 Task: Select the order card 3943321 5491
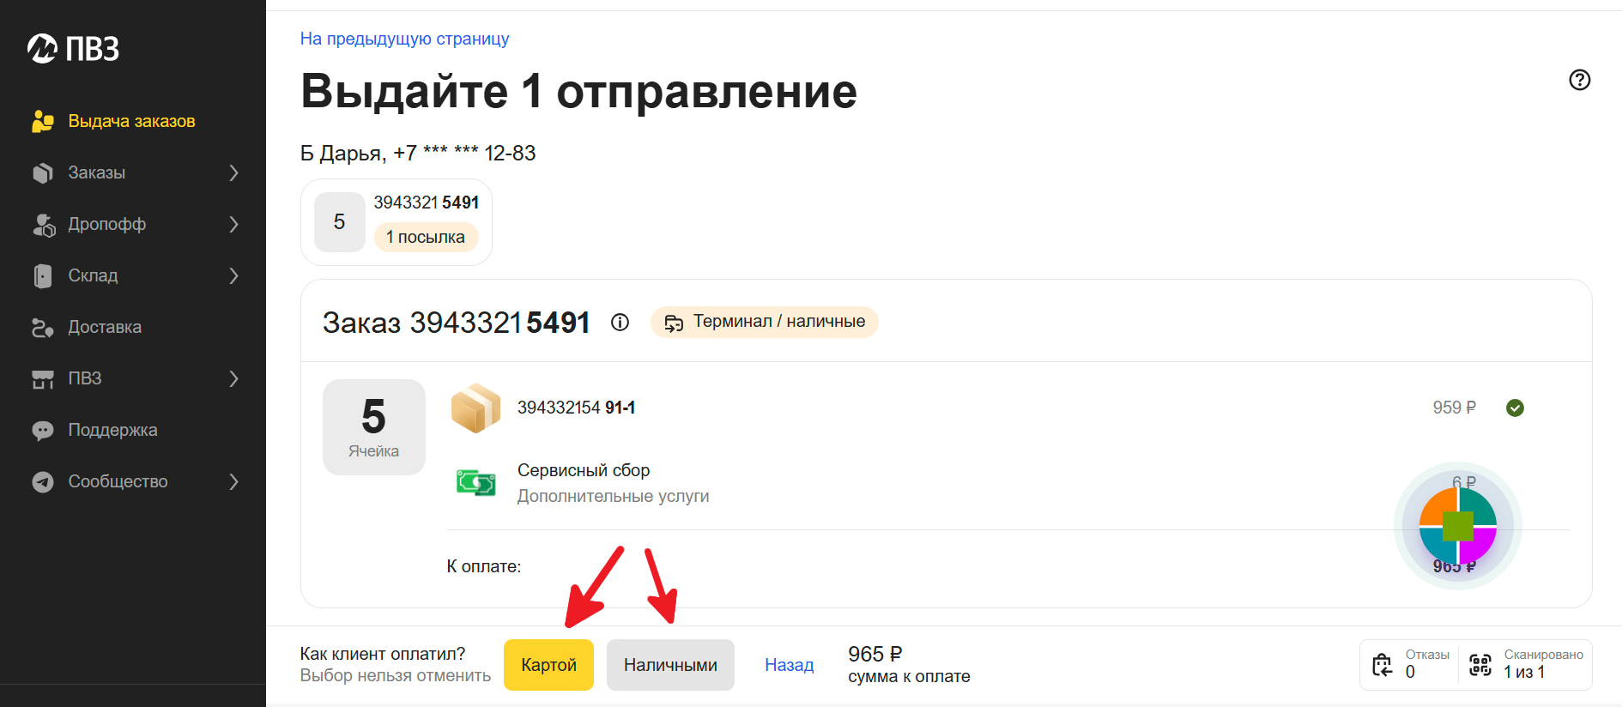pos(396,222)
